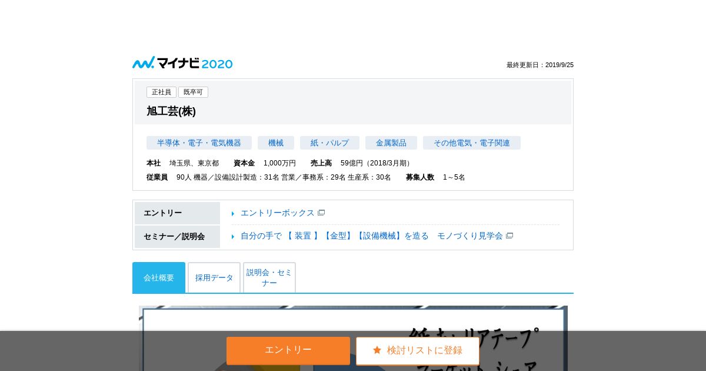This screenshot has height=371, width=706.
Task: Click the 従業員 label
Action: point(157,177)
